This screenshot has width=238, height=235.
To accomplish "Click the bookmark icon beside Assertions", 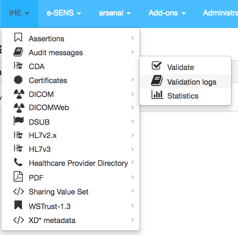I will [x=18, y=38].
